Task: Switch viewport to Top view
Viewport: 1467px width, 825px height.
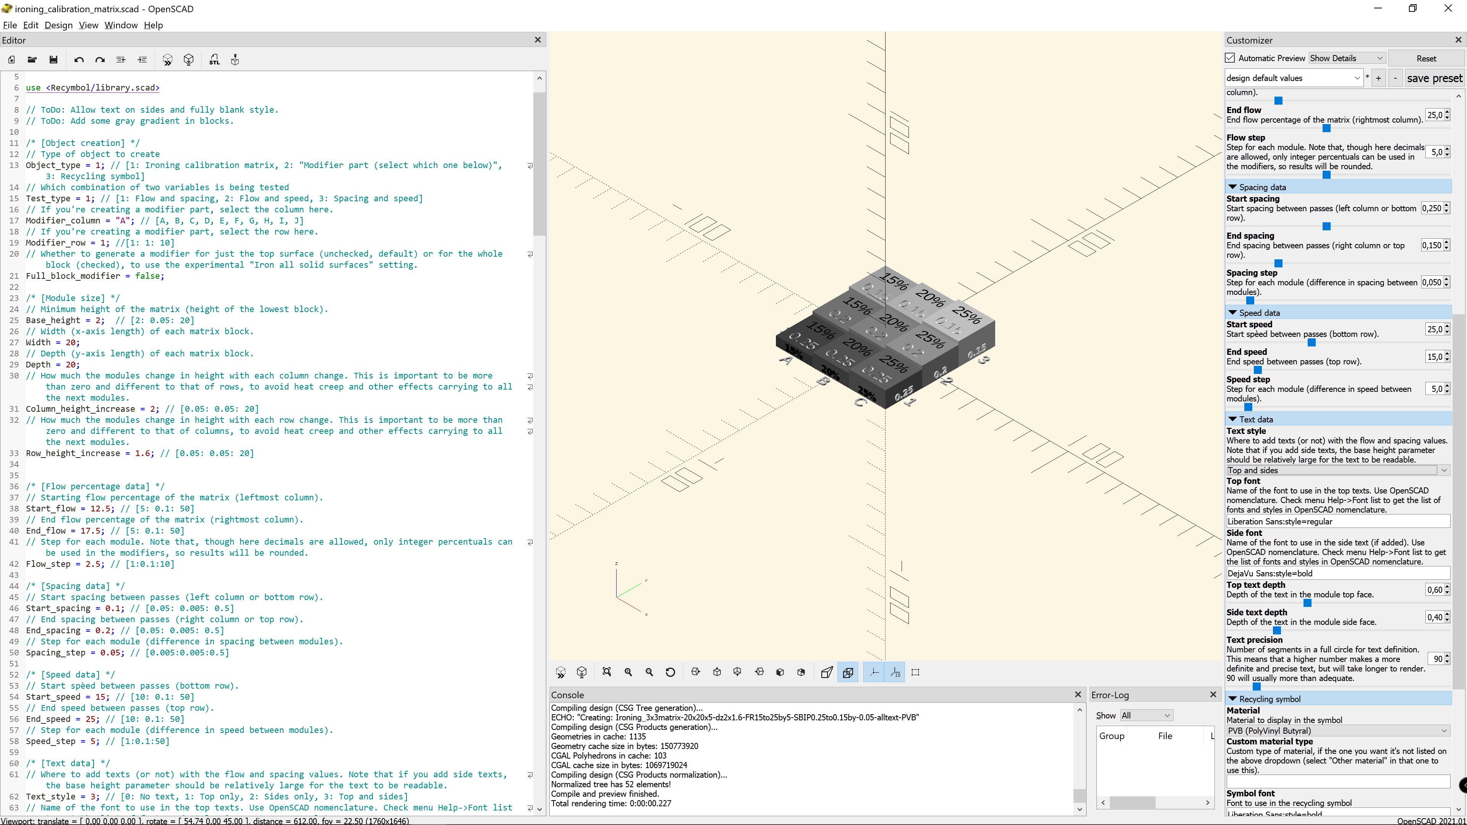Action: tap(717, 672)
